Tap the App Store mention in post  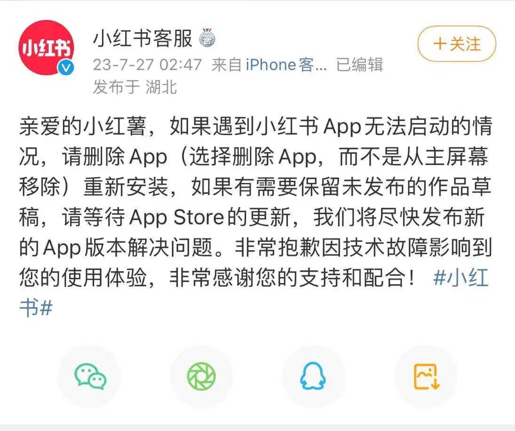point(177,217)
